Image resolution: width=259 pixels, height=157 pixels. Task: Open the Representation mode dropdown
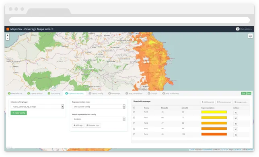[99, 107]
